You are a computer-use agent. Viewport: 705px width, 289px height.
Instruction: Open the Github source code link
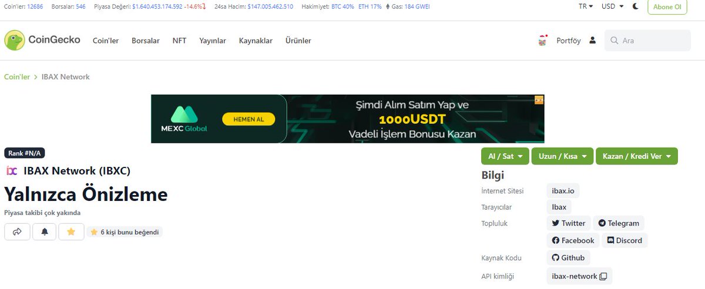tap(568, 258)
